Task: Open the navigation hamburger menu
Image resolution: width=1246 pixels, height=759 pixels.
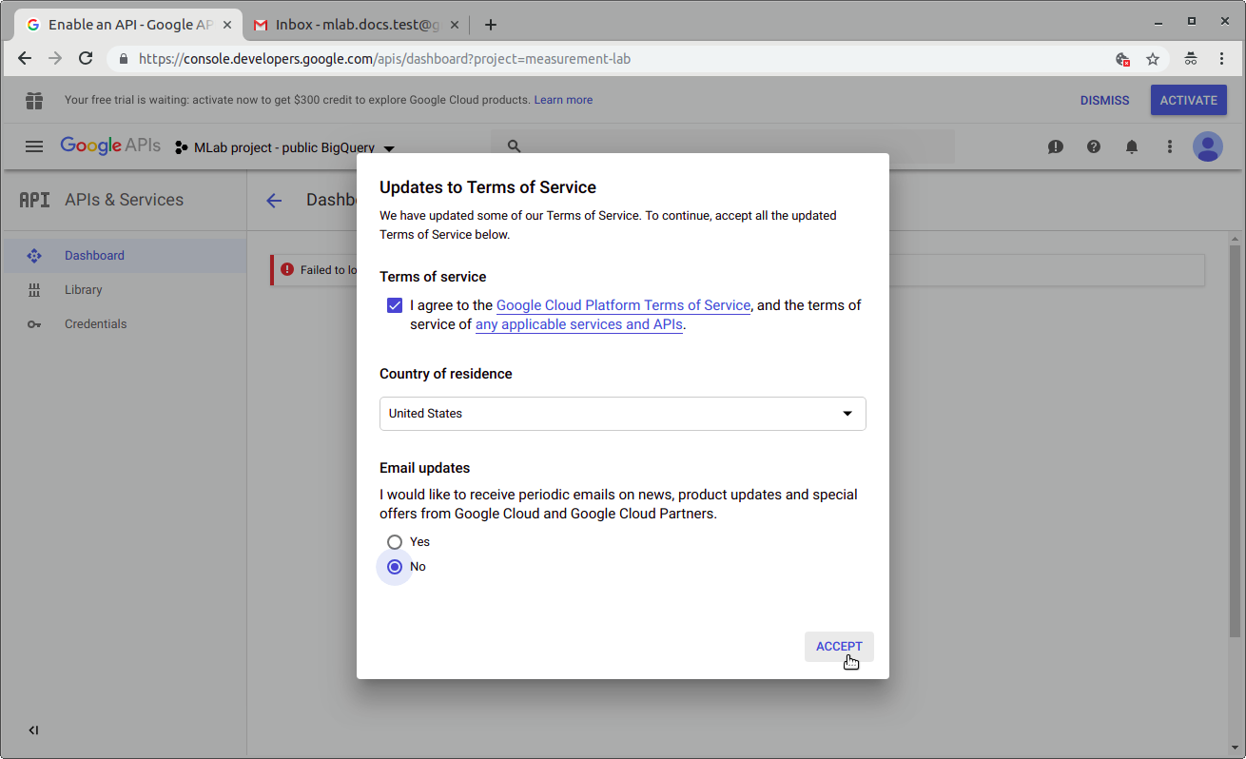Action: 34,146
